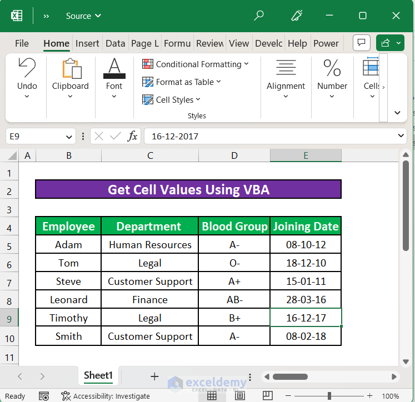
Task: Open the Comments speech bubble icon
Action: pyautogui.click(x=362, y=43)
